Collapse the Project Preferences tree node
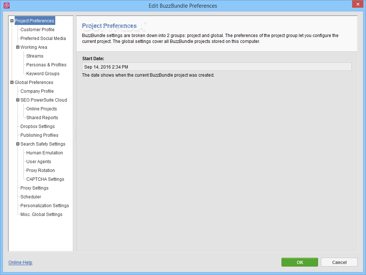 (x=12, y=21)
